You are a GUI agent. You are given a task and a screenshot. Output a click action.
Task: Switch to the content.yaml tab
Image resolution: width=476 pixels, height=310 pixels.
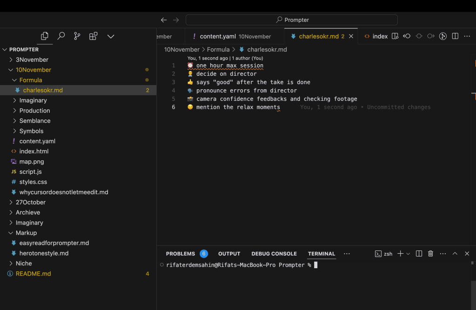[x=234, y=36]
